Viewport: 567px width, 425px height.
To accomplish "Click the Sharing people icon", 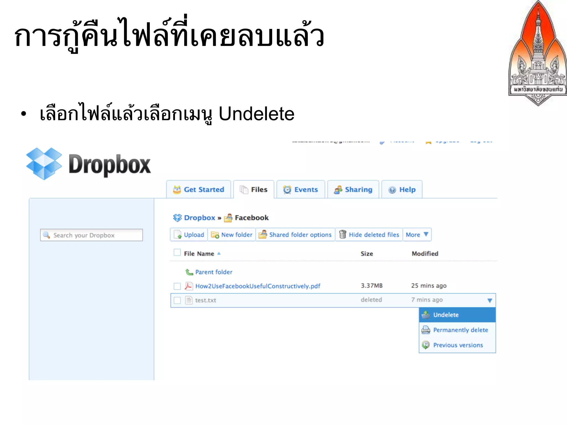I will point(338,190).
